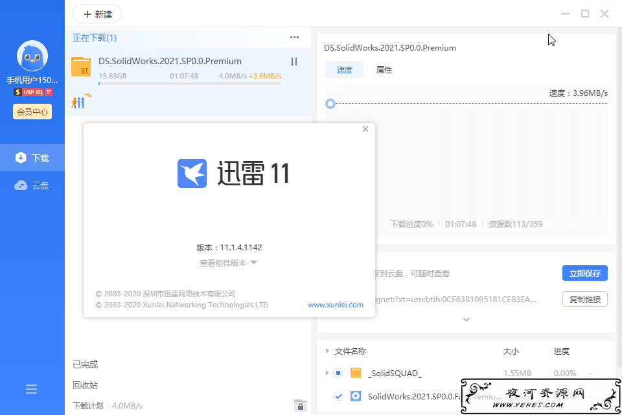The image size is (622, 415).
Task: Switch to the 属性 properties tab
Action: [x=384, y=70]
